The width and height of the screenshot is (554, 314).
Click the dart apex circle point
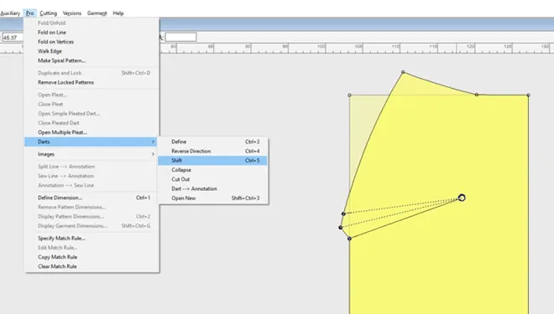pyautogui.click(x=462, y=198)
